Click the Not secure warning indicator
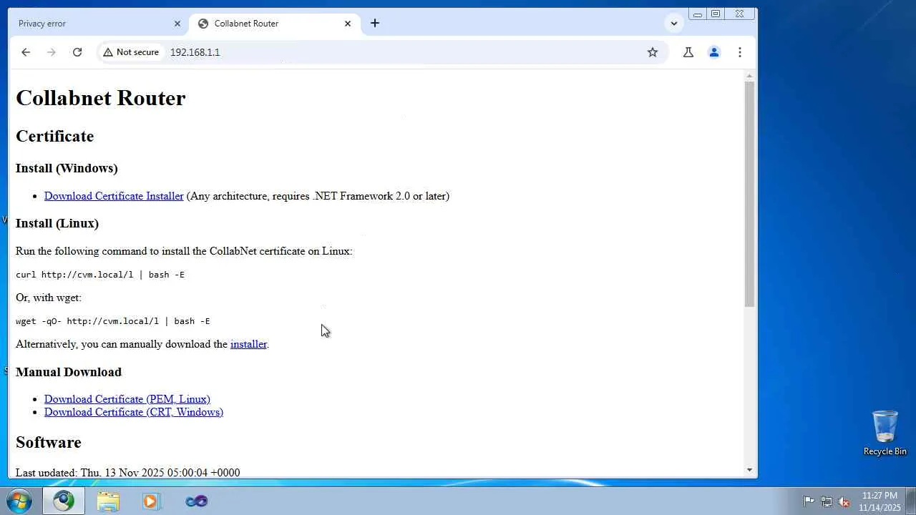 tap(130, 52)
